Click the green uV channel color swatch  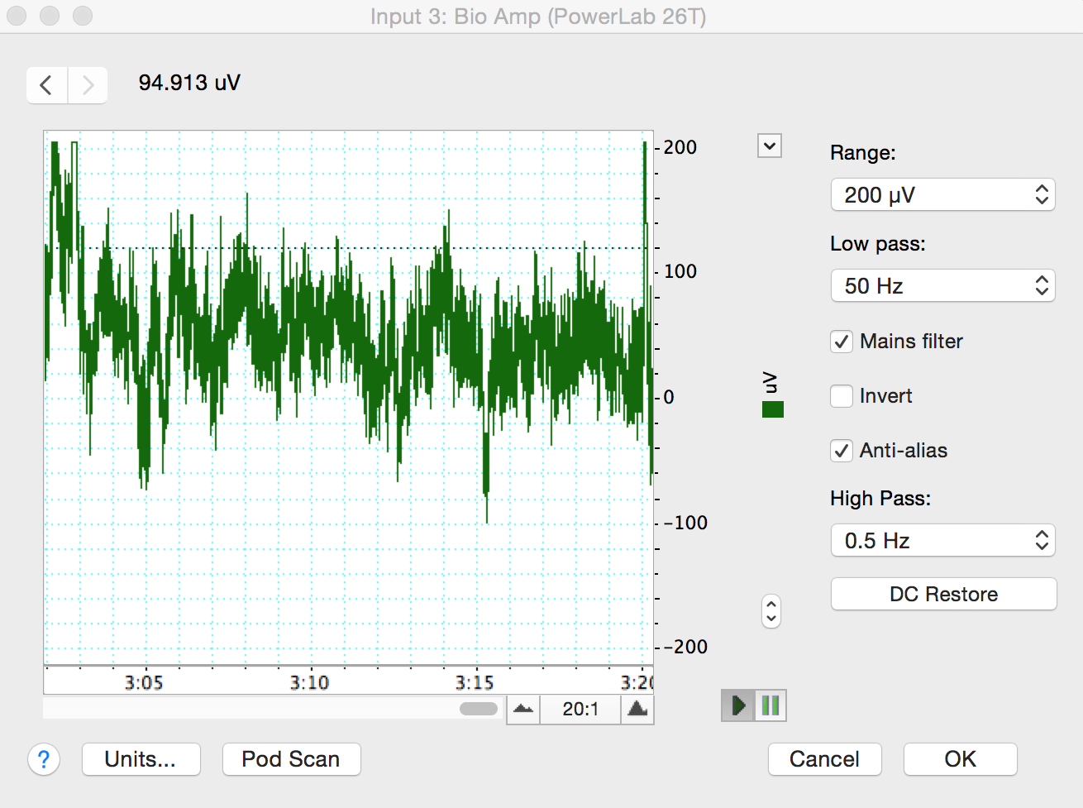pos(773,409)
